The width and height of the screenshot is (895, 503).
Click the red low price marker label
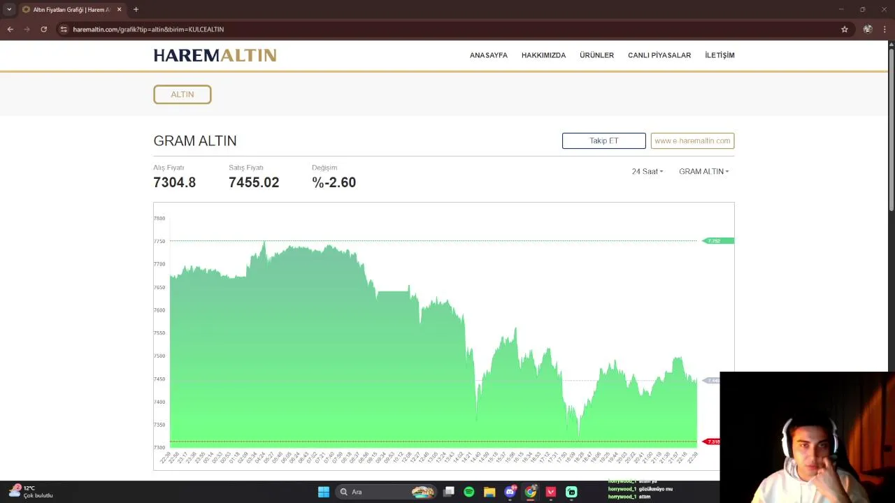pyautogui.click(x=711, y=442)
